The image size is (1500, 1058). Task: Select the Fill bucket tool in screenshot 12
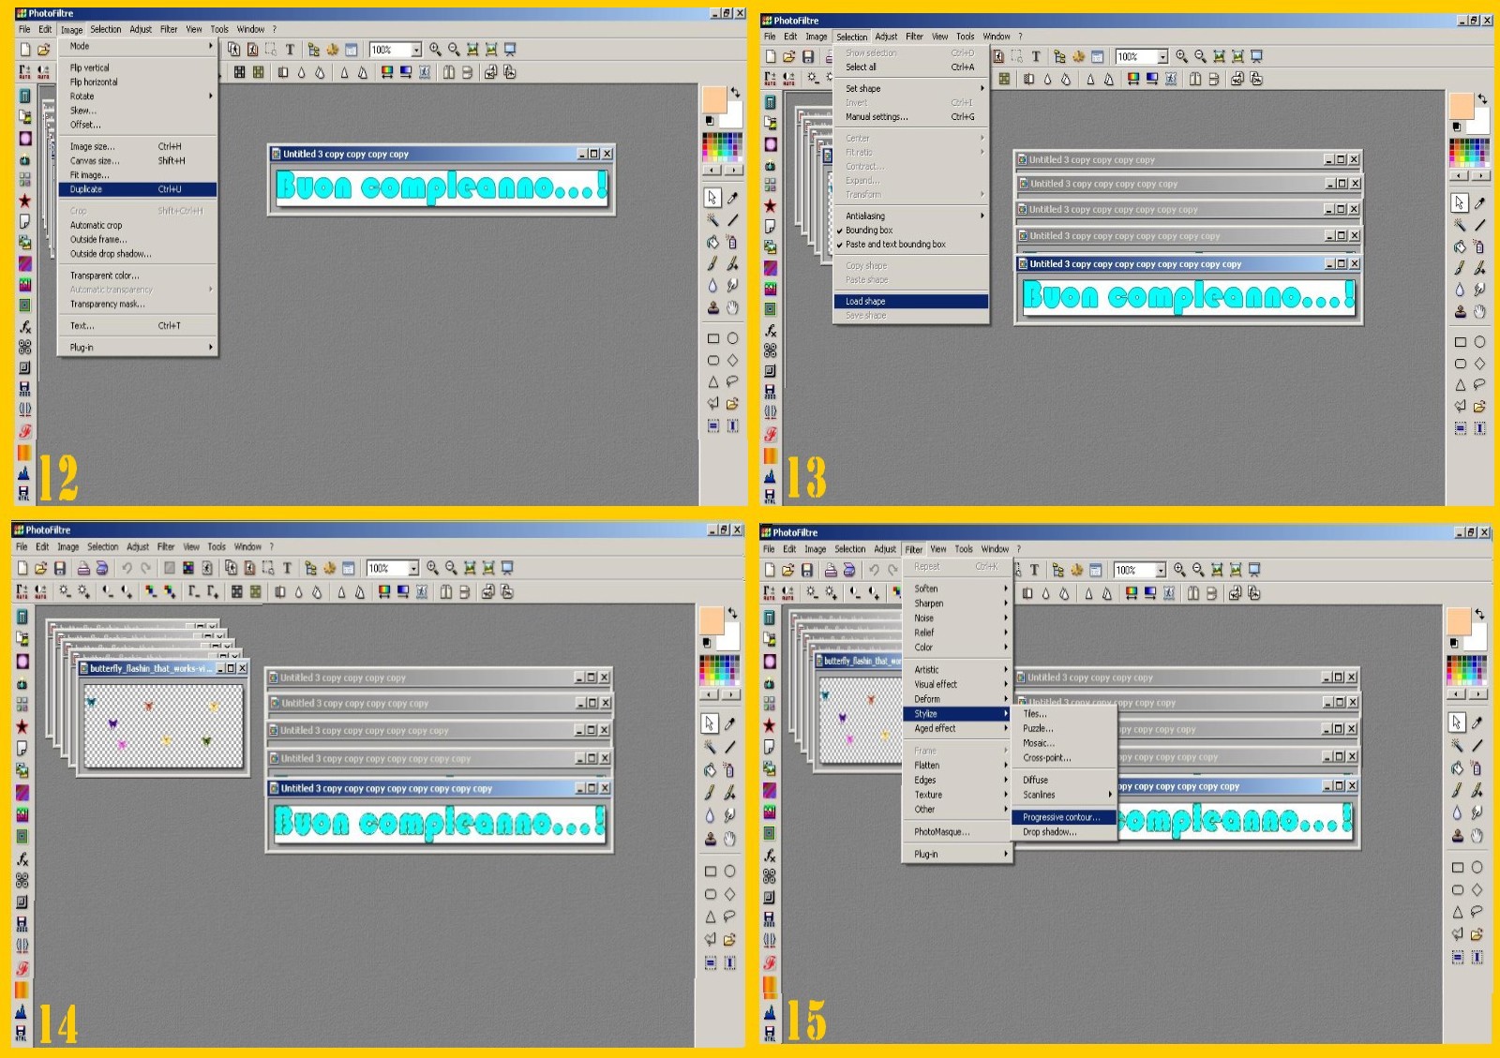(712, 242)
